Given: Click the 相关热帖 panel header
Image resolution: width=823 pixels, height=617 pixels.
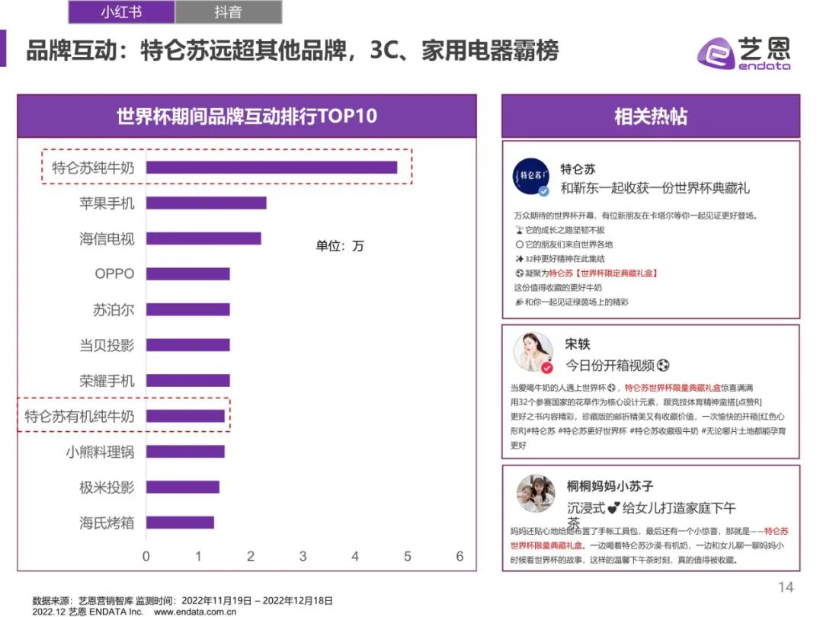Looking at the screenshot, I should (652, 117).
